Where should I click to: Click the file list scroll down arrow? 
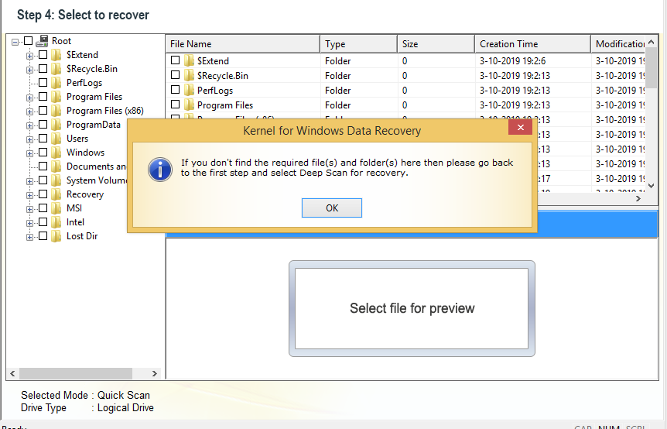(x=652, y=186)
